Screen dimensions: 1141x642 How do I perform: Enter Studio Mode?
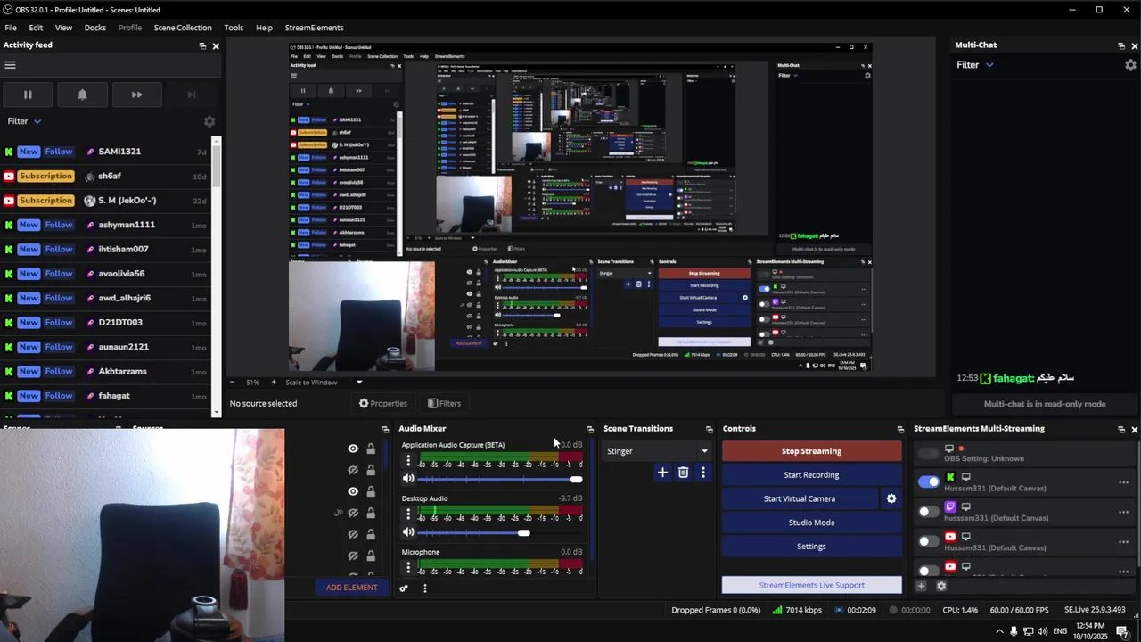point(811,523)
